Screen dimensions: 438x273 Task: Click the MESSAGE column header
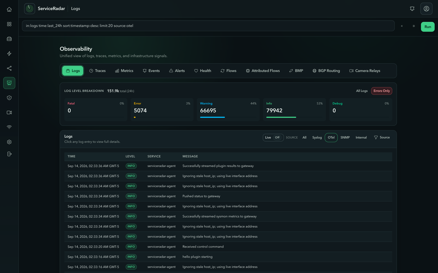click(x=190, y=156)
